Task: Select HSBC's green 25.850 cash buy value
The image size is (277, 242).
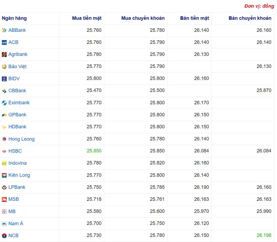Action: pyautogui.click(x=94, y=151)
